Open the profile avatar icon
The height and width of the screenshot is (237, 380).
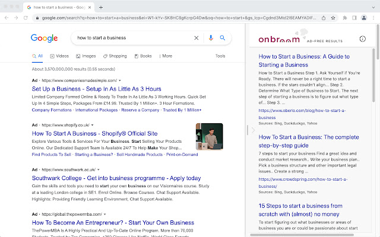tap(364, 18)
